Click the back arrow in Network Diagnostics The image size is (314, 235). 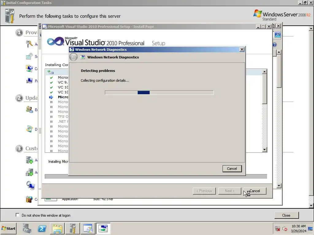(74, 57)
